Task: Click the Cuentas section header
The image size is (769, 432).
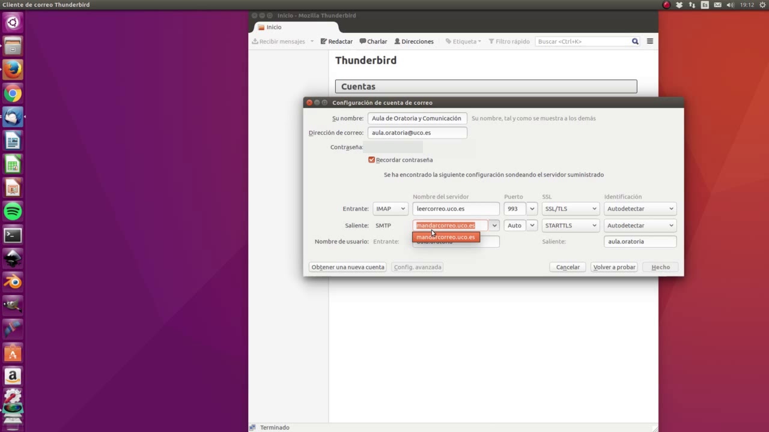Action: (486, 86)
